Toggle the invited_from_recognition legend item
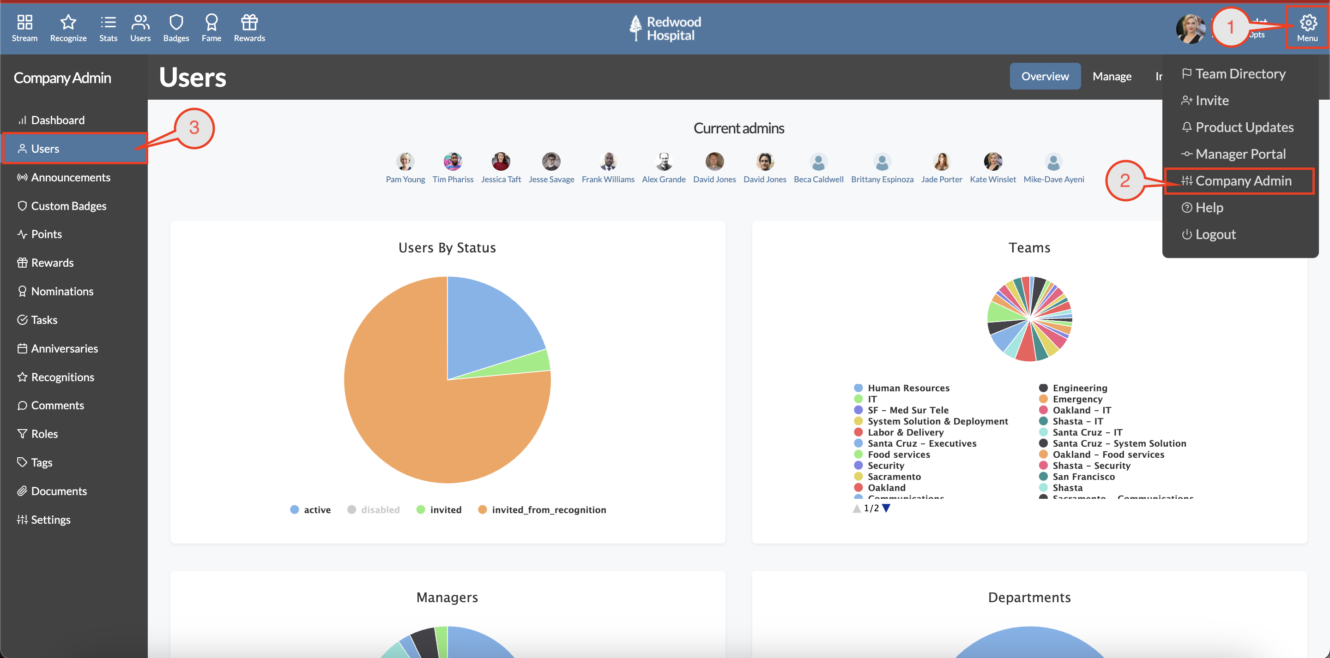This screenshot has height=658, width=1330. tap(542, 510)
